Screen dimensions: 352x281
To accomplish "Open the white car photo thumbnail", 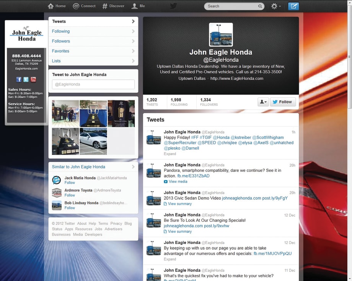I will click(93, 141).
